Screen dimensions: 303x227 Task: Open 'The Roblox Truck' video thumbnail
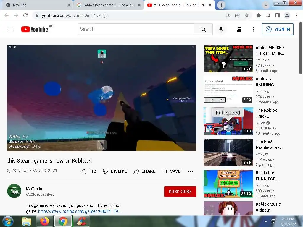click(x=228, y=121)
